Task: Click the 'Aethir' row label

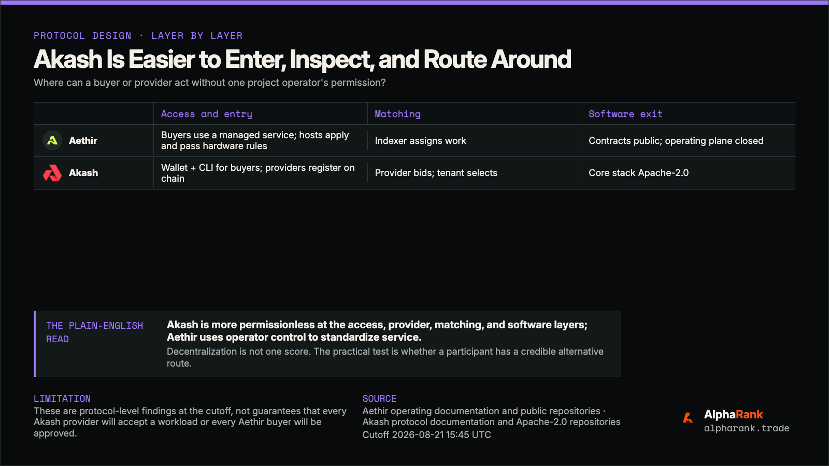Action: (83, 141)
